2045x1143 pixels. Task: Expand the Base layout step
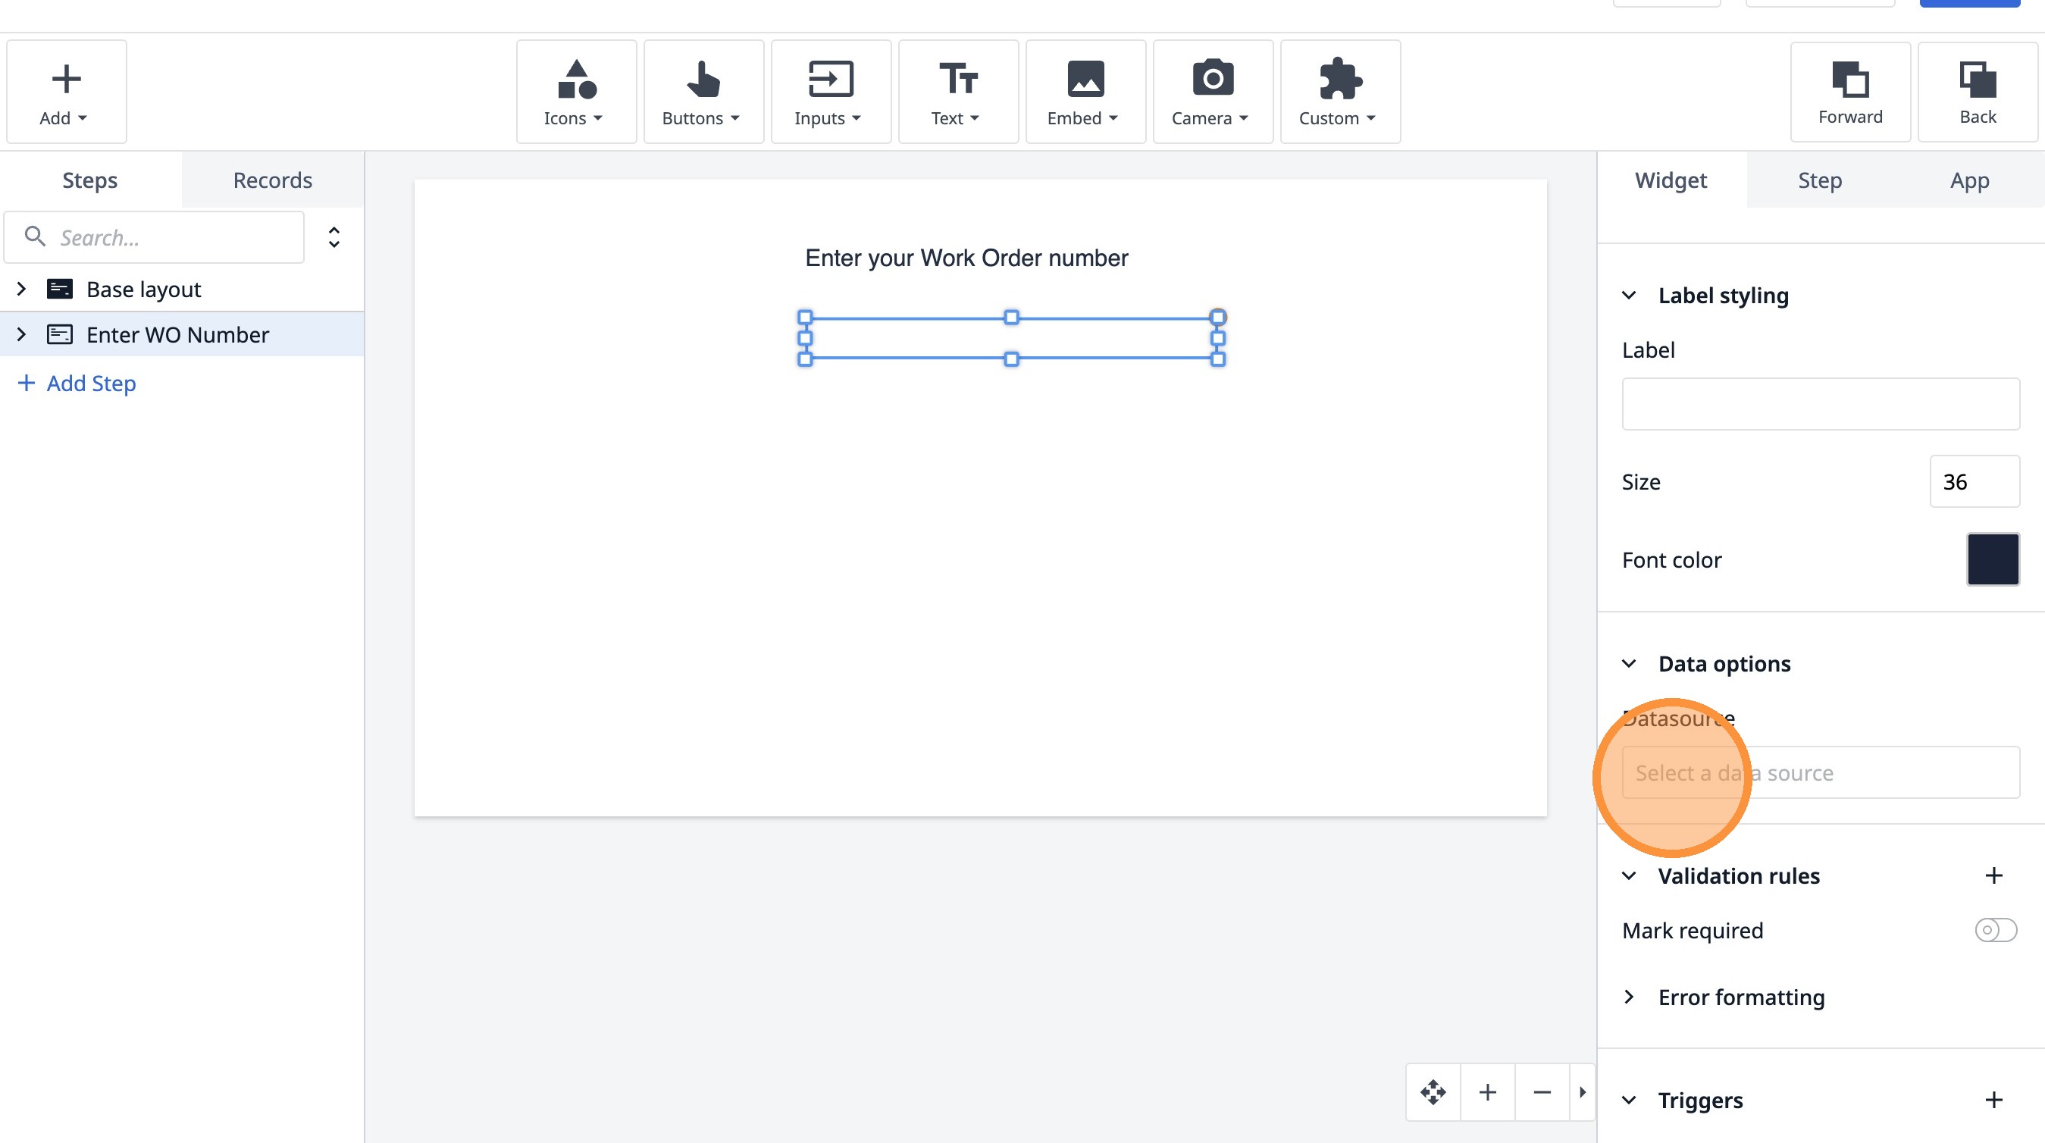[21, 289]
